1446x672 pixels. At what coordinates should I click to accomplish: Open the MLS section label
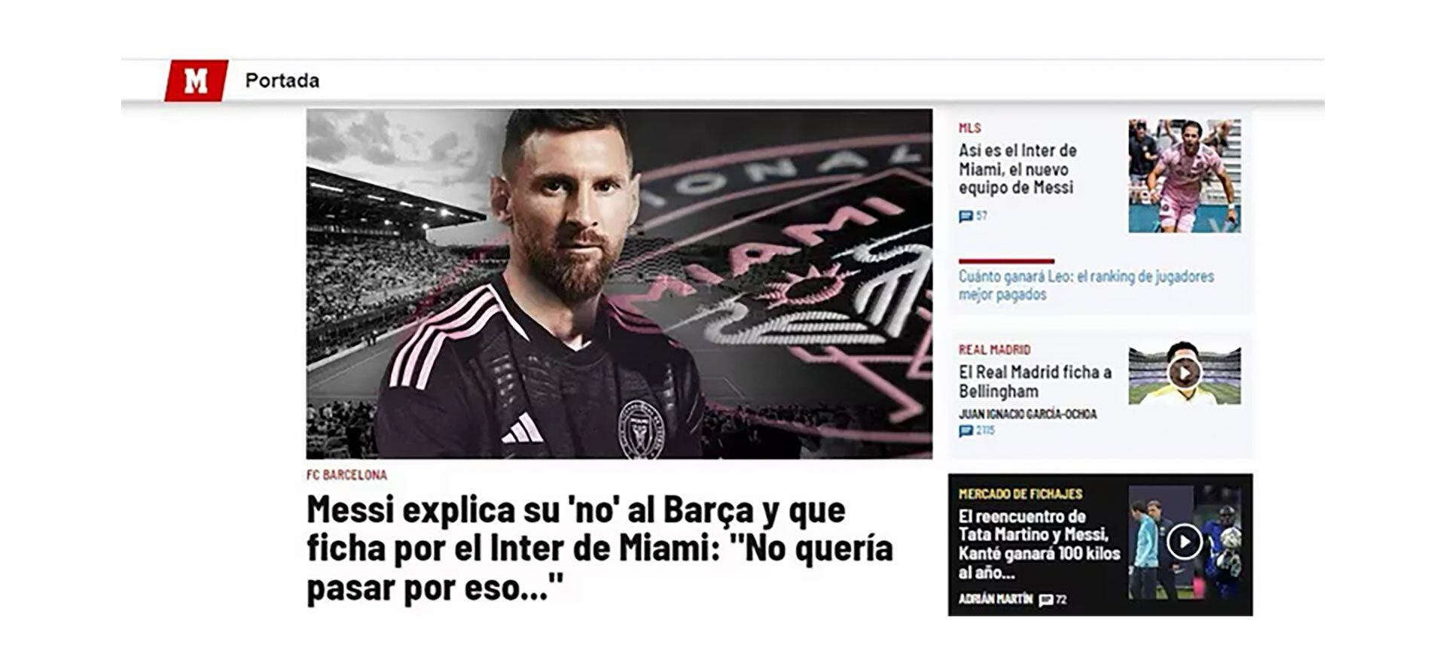pyautogui.click(x=969, y=128)
